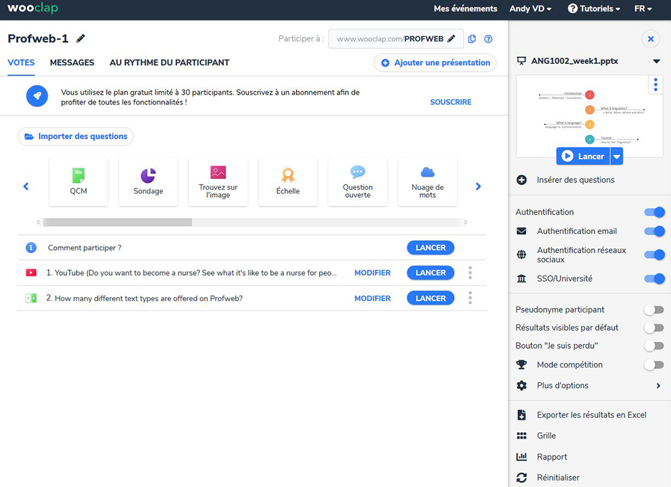671x487 pixels.
Task: Click scrollbar left arrow under question types
Action: (38, 222)
